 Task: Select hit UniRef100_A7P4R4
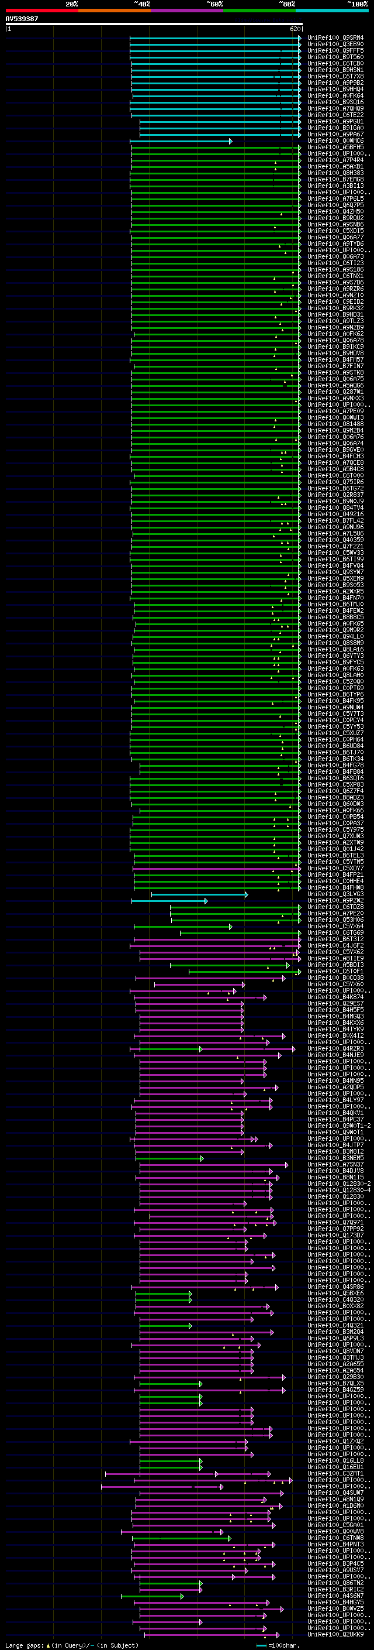(x=335, y=160)
